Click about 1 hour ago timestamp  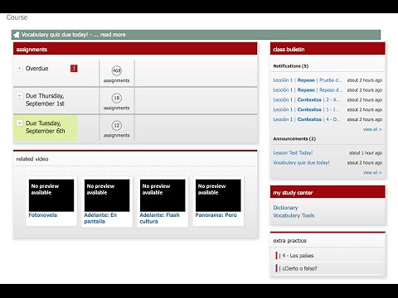pos(366,153)
